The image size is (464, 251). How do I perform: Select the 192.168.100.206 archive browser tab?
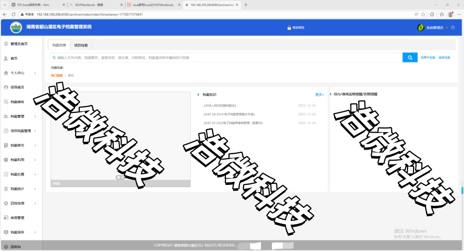tap(212, 5)
